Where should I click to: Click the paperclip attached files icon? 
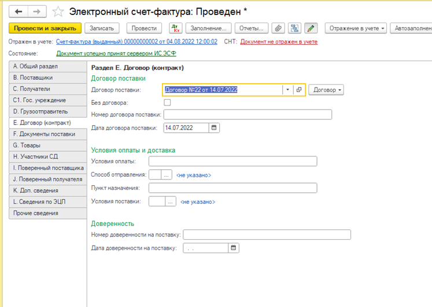pyautogui.click(x=278, y=28)
